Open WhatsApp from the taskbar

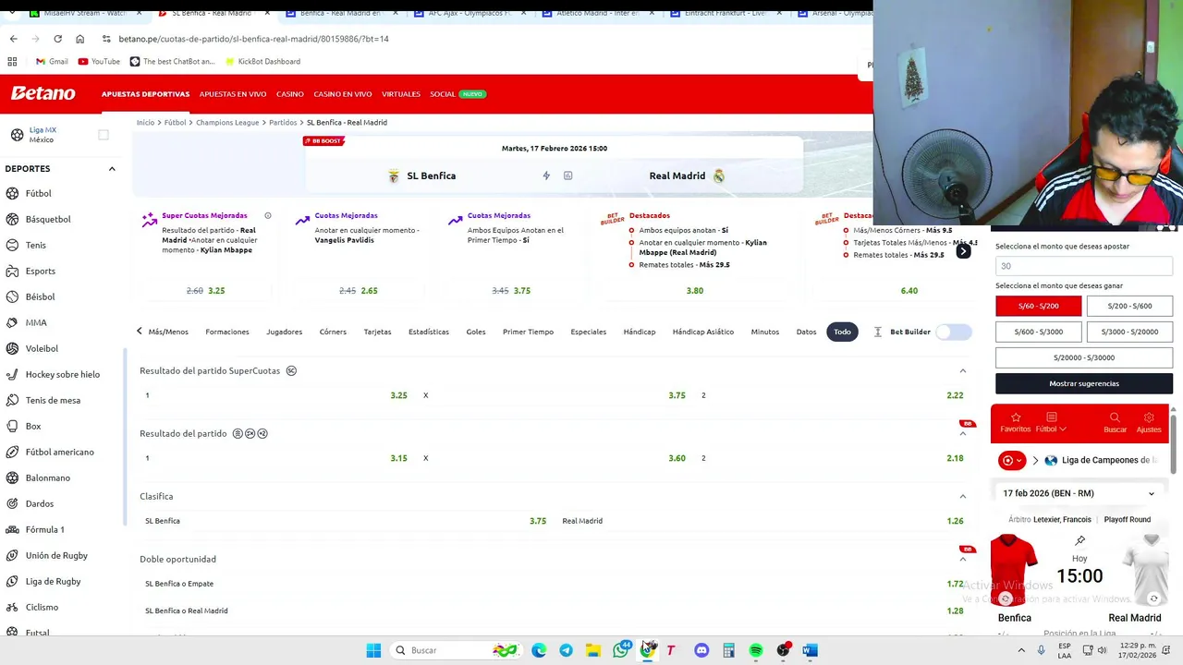click(621, 650)
